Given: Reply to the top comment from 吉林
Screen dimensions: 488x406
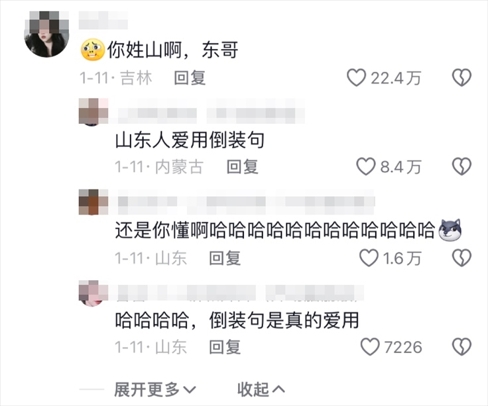Looking at the screenshot, I should point(190,77).
